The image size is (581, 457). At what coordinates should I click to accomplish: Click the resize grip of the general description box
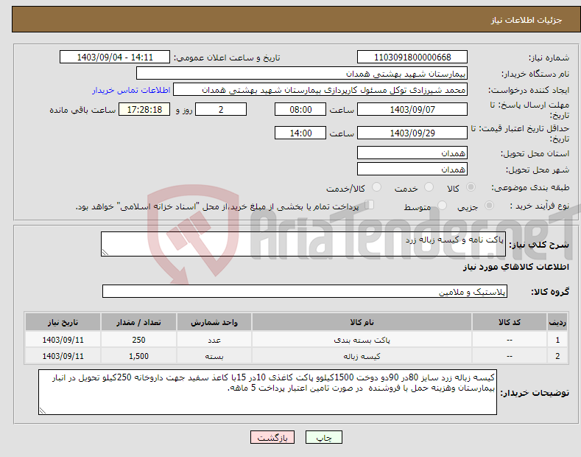105,252
